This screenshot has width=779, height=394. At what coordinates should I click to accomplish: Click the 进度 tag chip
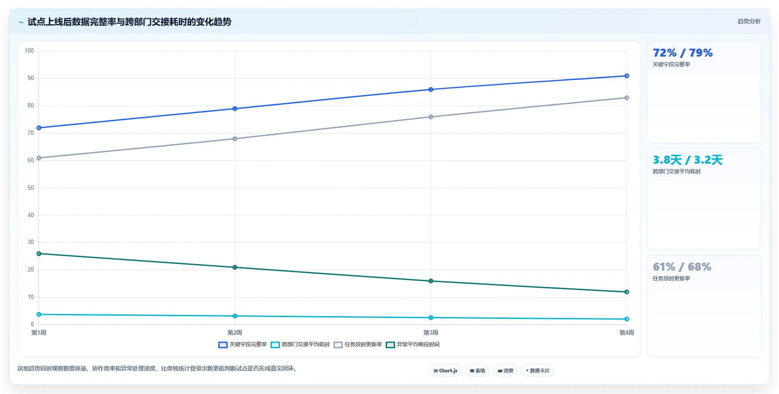505,371
